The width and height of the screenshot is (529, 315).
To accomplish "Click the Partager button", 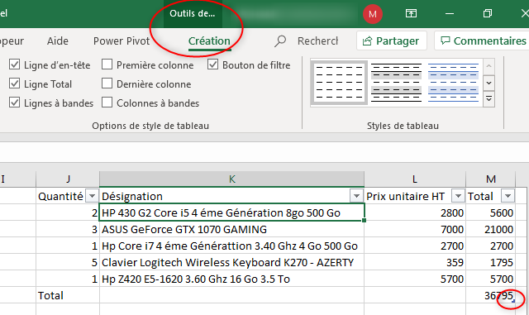I will pyautogui.click(x=391, y=41).
